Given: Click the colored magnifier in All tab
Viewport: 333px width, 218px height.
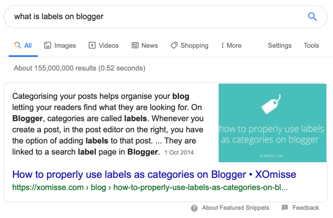Looking at the screenshot, I should (x=18, y=45).
